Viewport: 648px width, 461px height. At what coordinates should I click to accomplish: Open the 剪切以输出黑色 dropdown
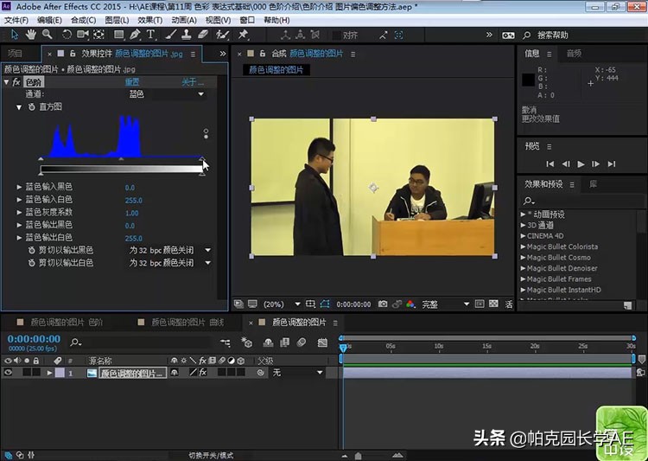point(170,250)
